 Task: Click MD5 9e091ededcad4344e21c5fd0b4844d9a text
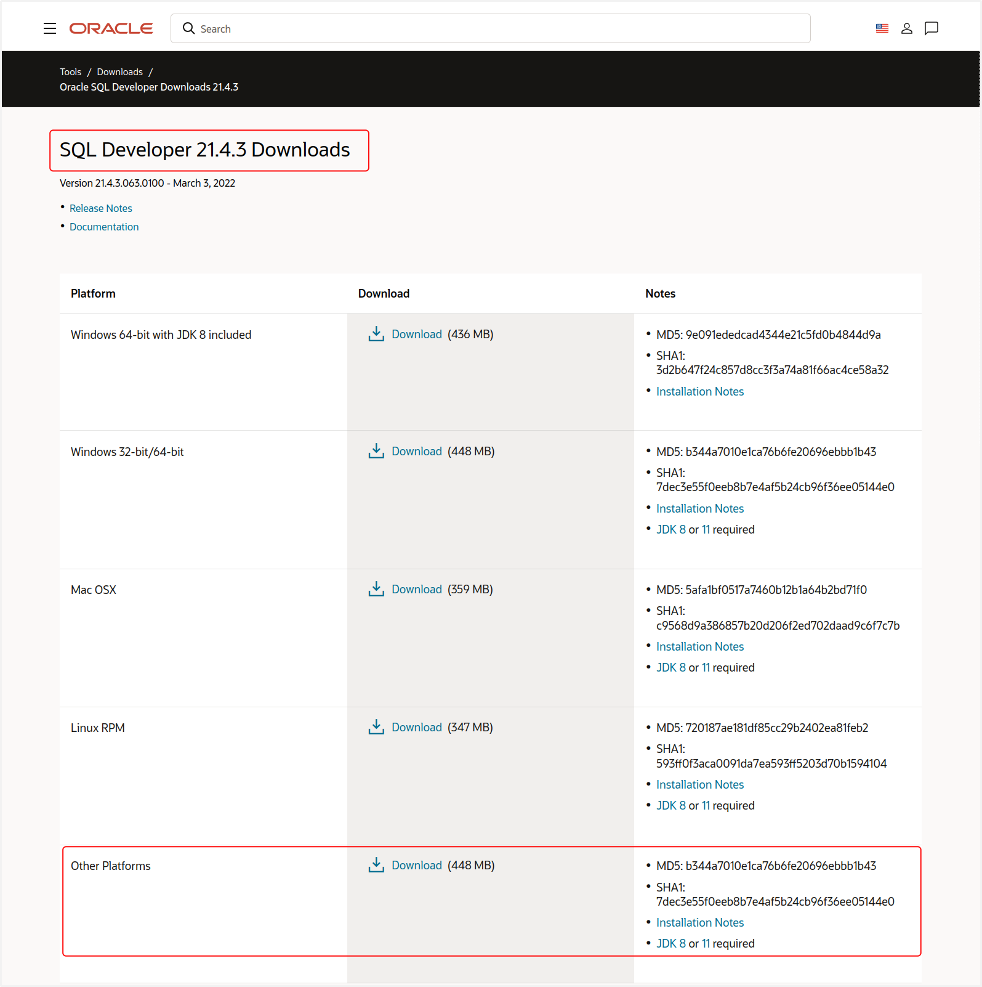pos(768,335)
